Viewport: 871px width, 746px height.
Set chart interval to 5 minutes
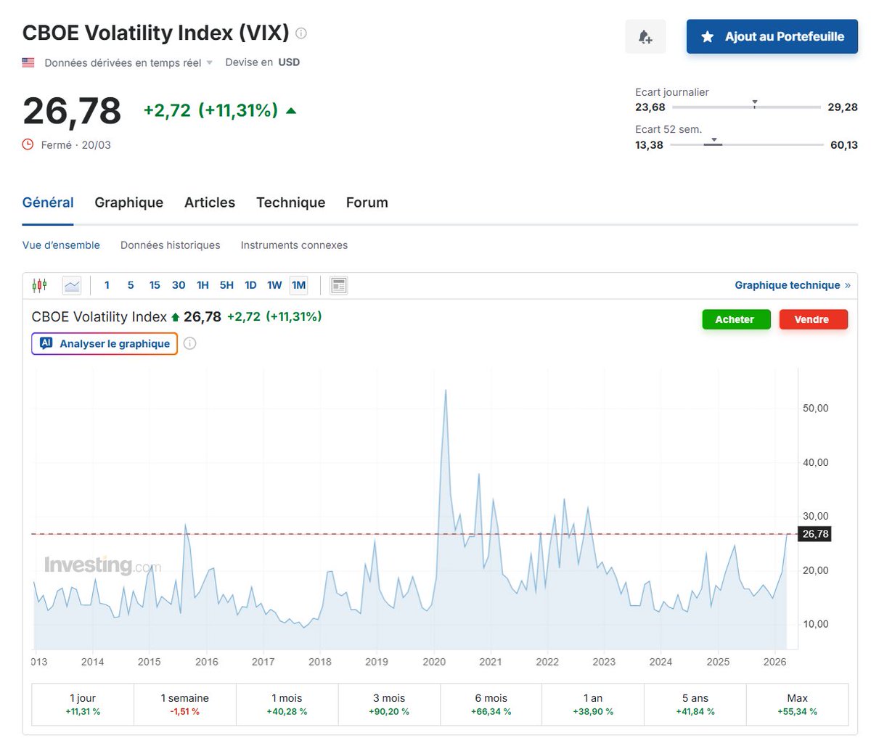131,285
